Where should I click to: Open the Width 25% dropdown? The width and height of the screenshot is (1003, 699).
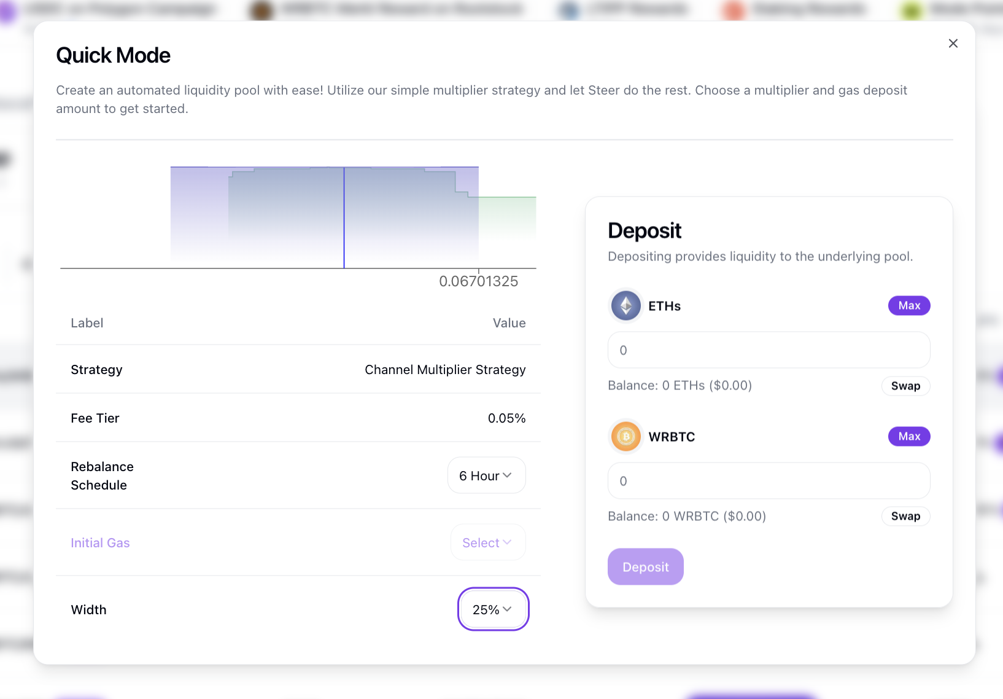(x=493, y=609)
